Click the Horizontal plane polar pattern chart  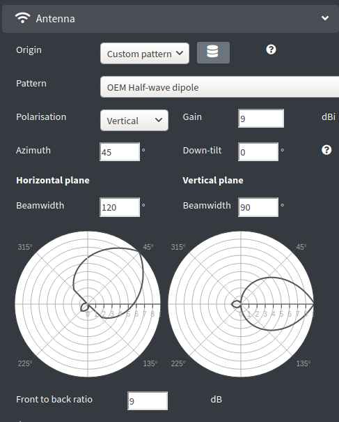click(x=88, y=304)
